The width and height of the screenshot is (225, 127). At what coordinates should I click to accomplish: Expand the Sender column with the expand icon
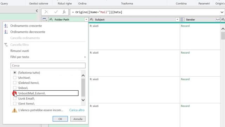coord(218,20)
